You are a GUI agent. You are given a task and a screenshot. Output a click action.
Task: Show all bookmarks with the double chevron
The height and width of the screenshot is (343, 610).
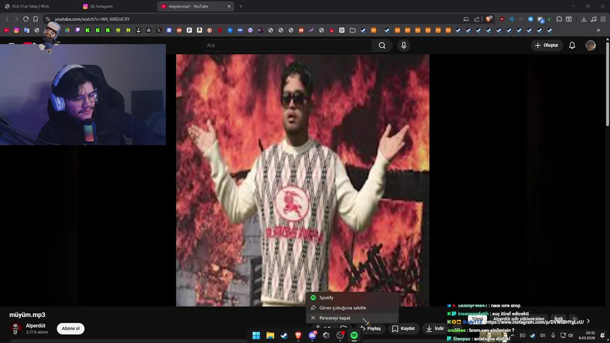coord(598,30)
